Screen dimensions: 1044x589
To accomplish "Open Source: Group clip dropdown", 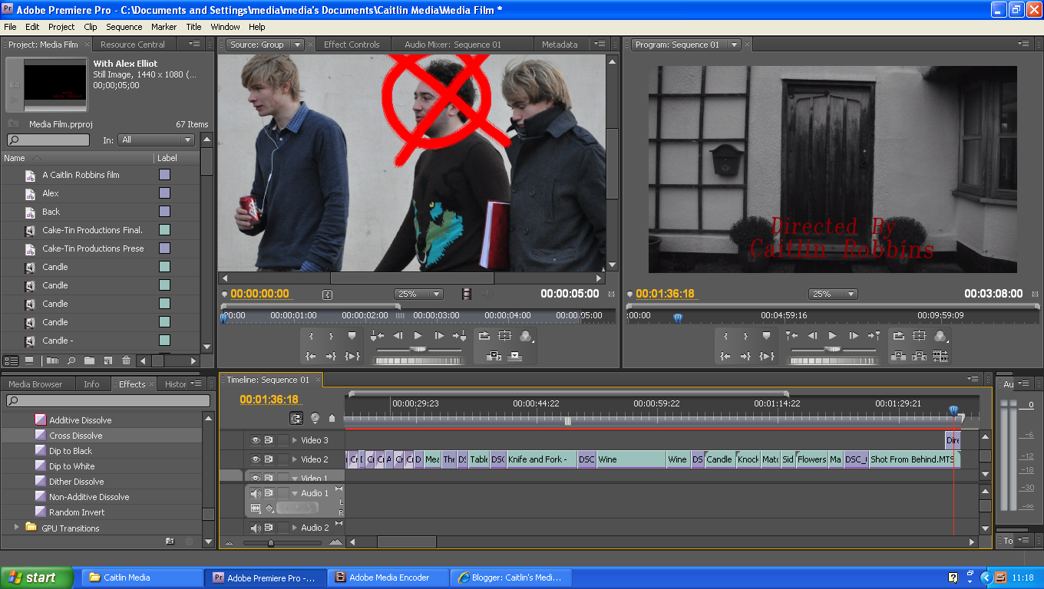I will pos(298,44).
